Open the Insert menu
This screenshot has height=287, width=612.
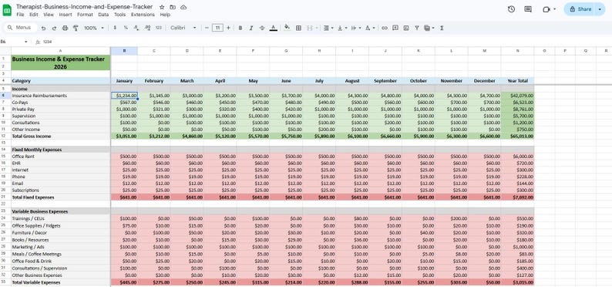[66, 15]
